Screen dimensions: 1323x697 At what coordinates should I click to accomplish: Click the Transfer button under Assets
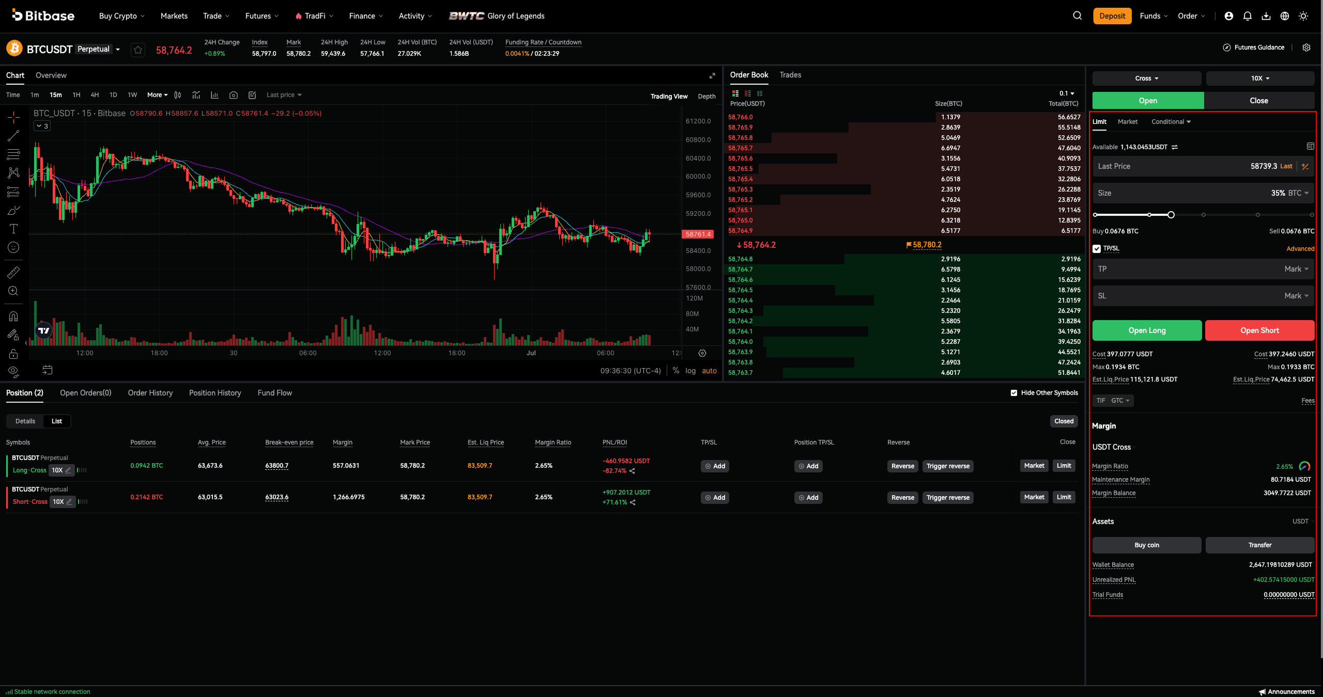pos(1260,545)
